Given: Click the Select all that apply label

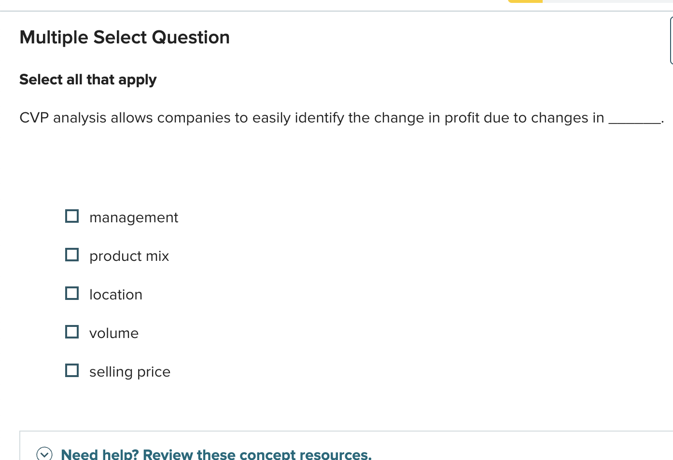Looking at the screenshot, I should tap(87, 80).
